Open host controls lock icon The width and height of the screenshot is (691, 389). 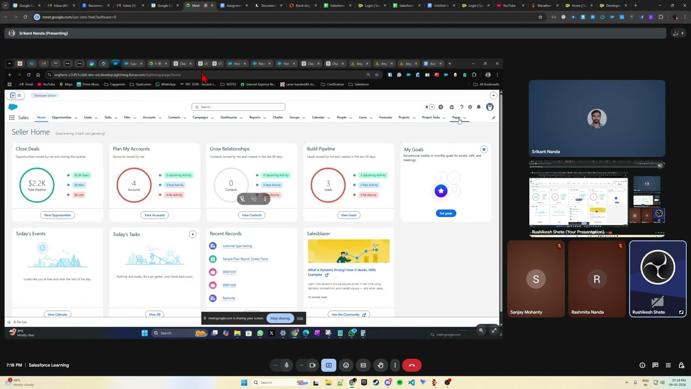point(681,365)
